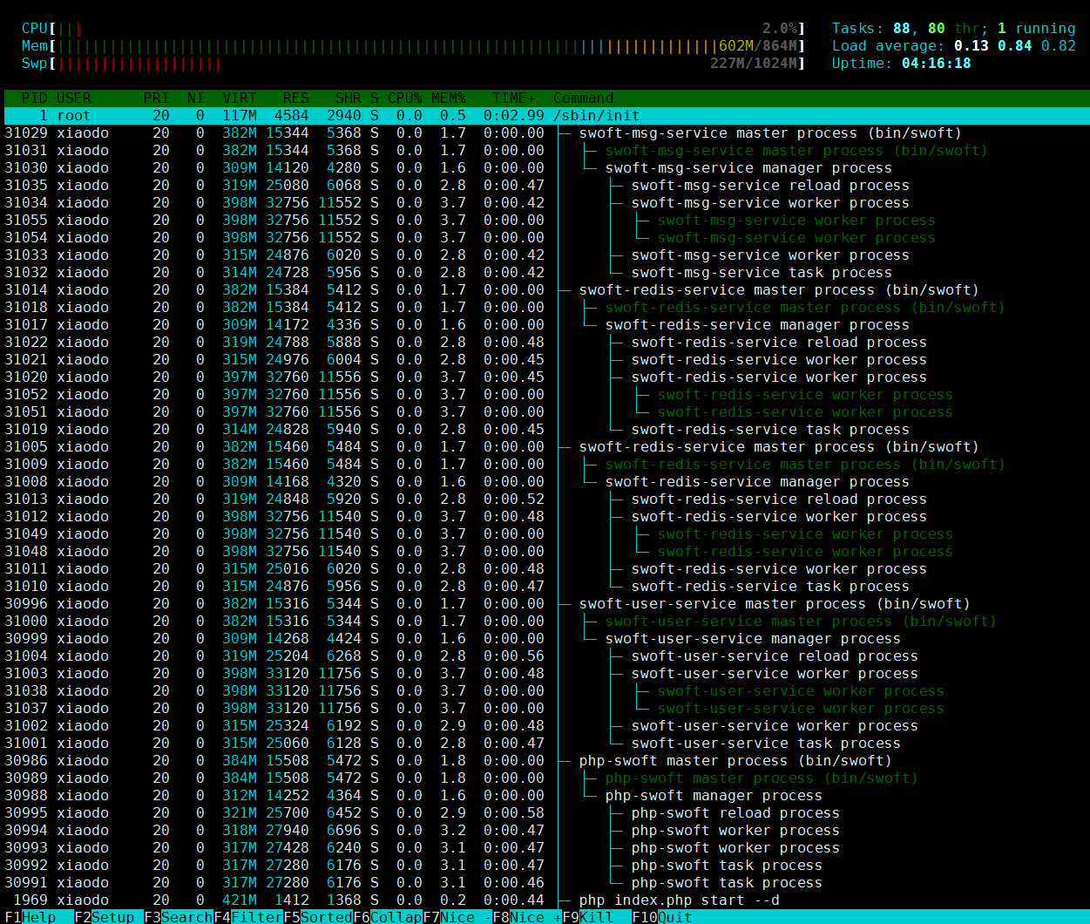Select PID 30989 php-swoft master thread row
The height and width of the screenshot is (924, 1090).
tap(546, 778)
